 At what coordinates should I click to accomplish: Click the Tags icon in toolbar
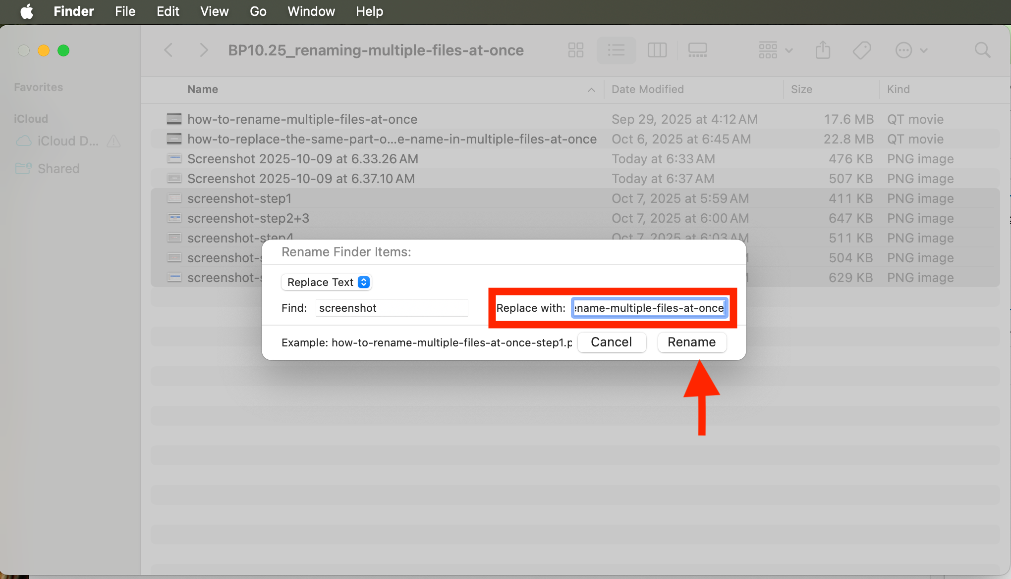(862, 50)
